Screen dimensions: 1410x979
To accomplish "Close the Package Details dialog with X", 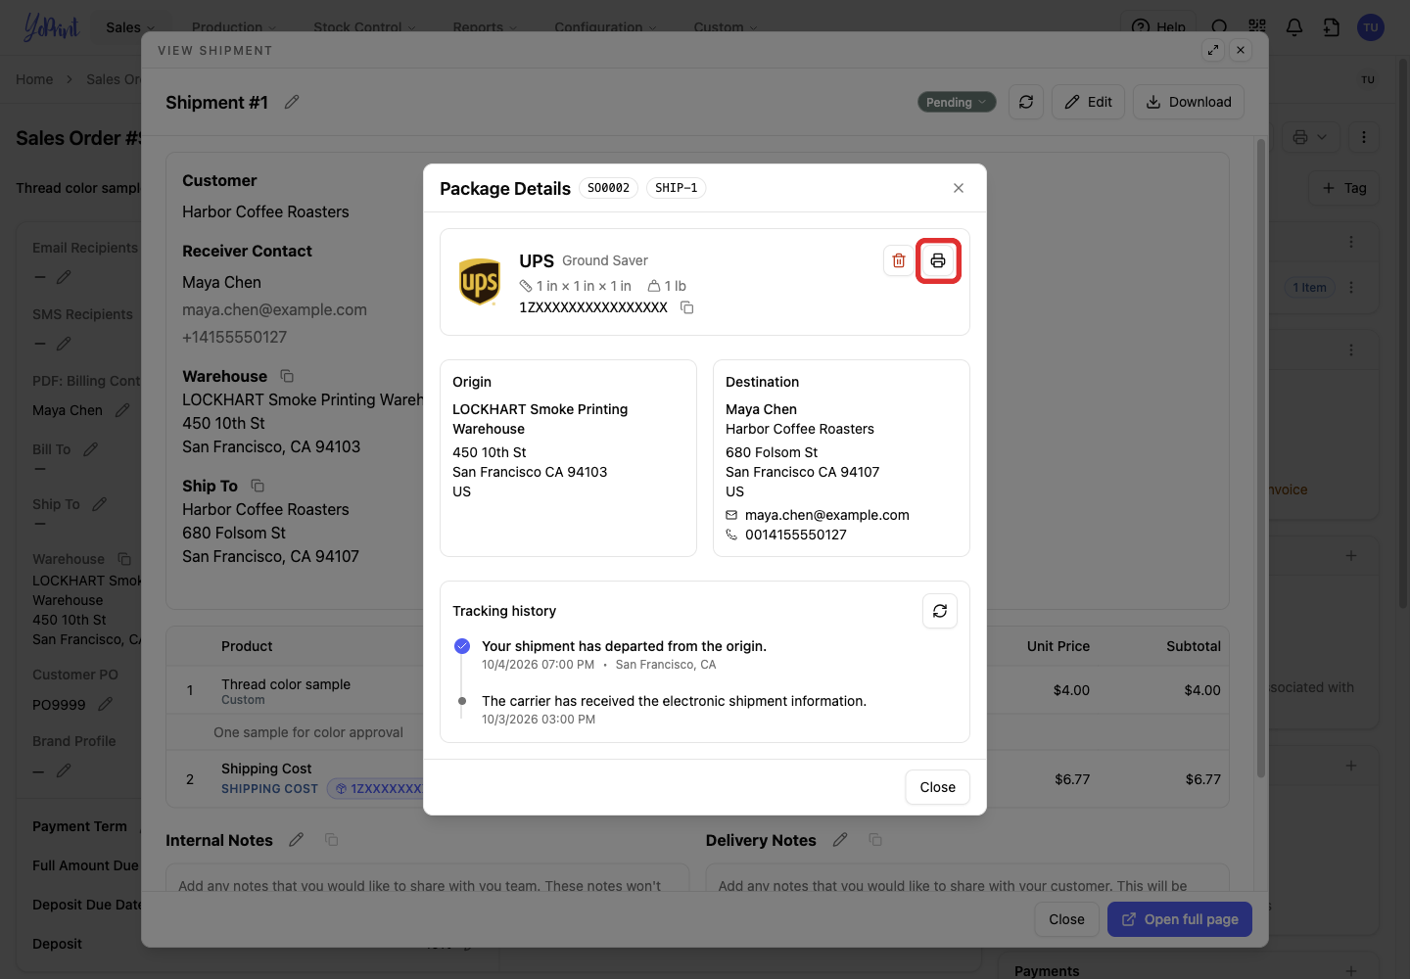I will pyautogui.click(x=959, y=188).
